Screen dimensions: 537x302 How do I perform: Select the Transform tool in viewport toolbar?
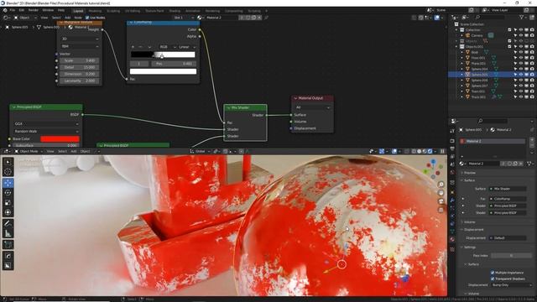click(8, 212)
